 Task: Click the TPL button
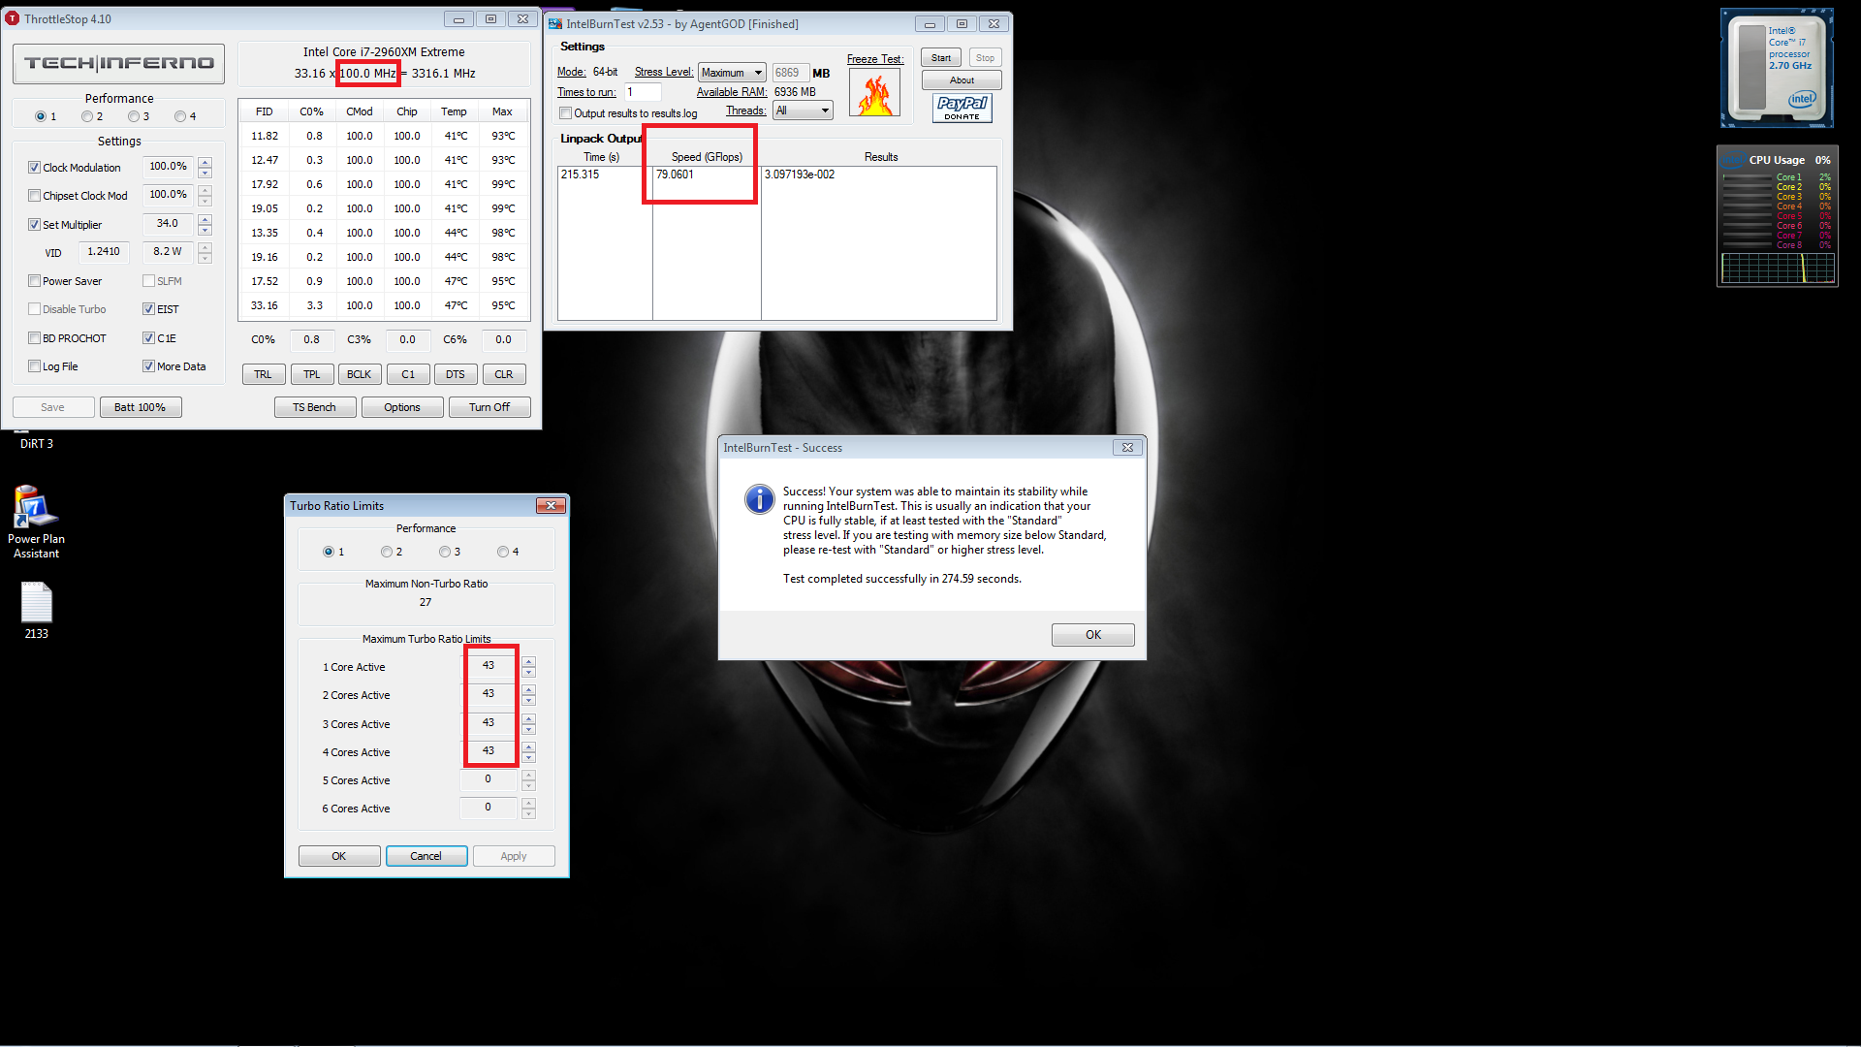coord(312,374)
